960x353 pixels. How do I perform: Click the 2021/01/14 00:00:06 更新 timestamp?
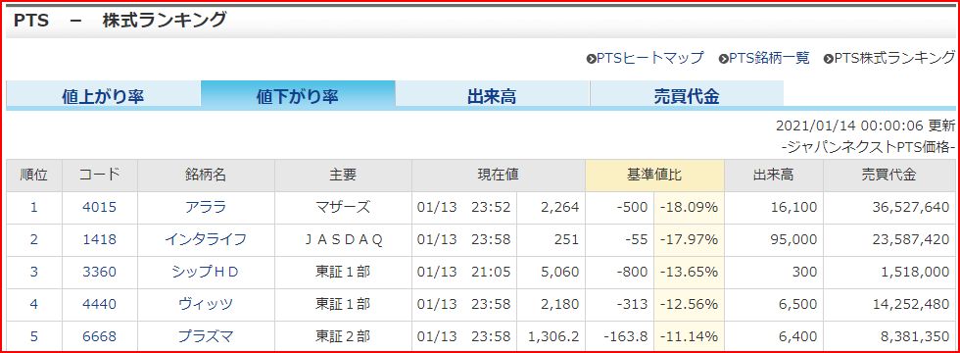(865, 126)
